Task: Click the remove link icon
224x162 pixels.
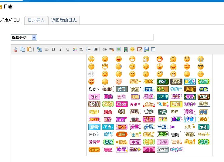Action: pyautogui.click(x=111, y=49)
